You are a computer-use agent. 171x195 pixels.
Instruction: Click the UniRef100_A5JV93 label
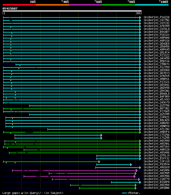[x=157, y=100]
